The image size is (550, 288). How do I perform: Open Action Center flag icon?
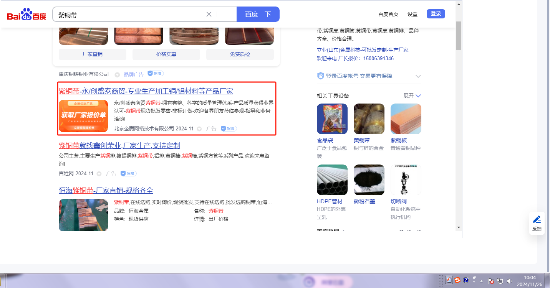(491, 281)
